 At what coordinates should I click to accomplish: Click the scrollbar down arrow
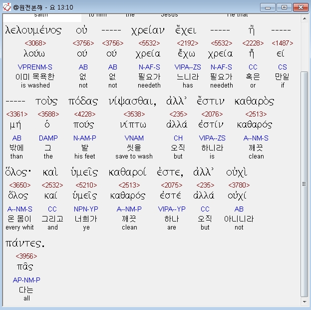(x=305, y=302)
